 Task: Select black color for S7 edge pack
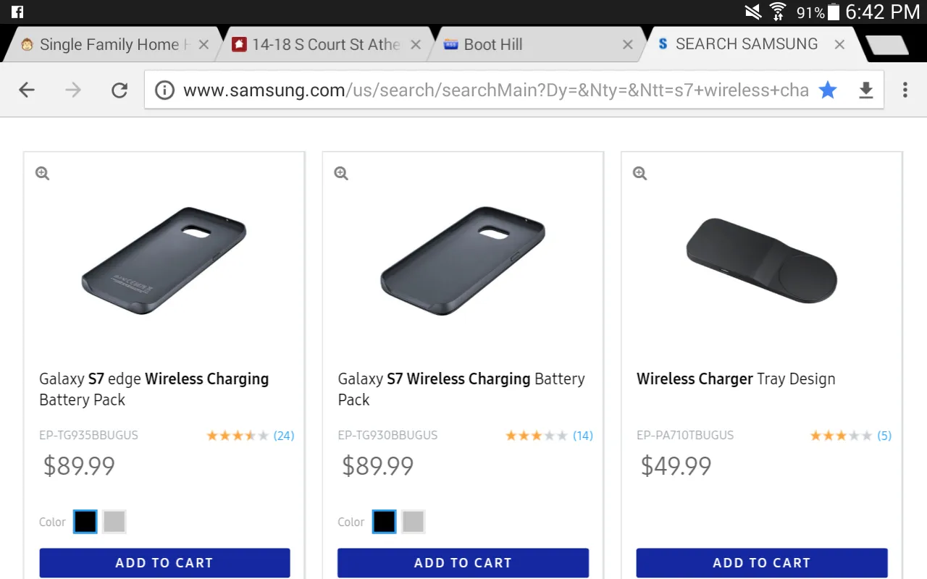[x=85, y=521]
